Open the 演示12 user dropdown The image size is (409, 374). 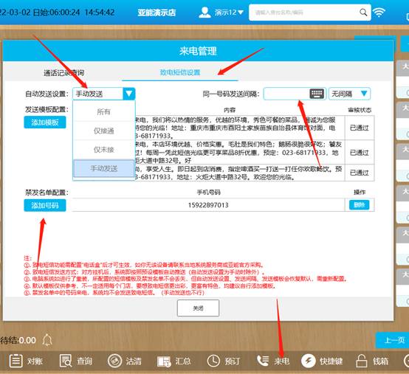[221, 13]
